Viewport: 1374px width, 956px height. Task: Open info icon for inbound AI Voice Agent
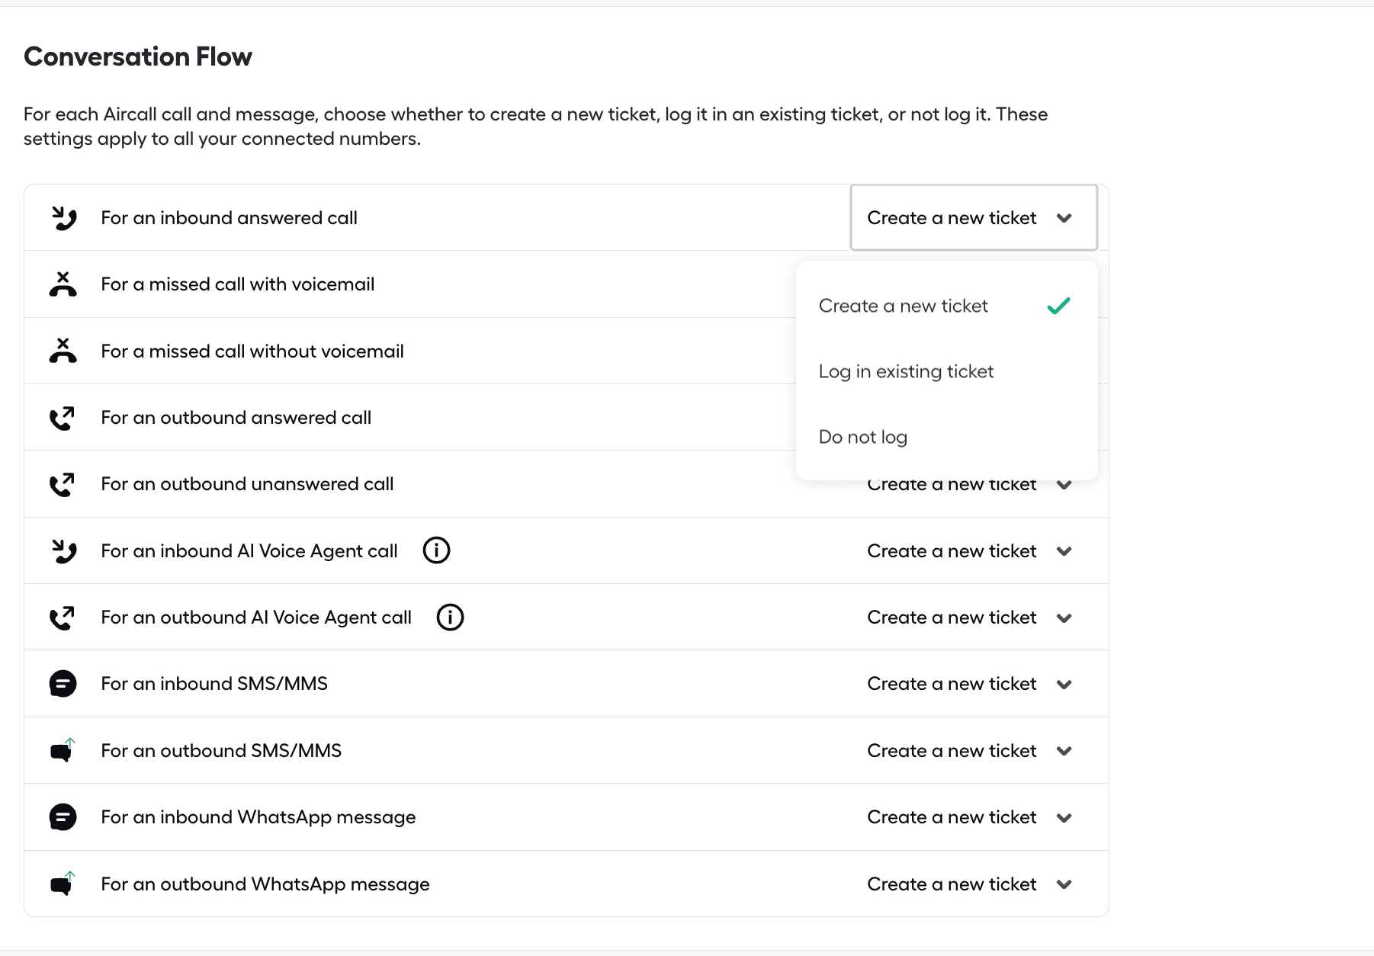pyautogui.click(x=437, y=550)
